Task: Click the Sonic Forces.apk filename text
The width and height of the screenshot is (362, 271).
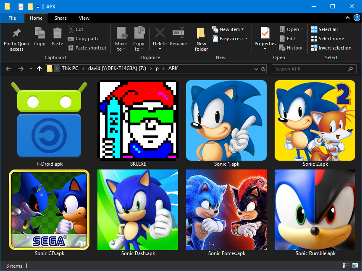Action: click(227, 253)
